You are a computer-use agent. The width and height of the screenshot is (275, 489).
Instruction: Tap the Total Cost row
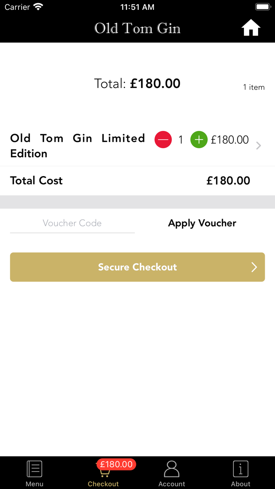pos(137,180)
